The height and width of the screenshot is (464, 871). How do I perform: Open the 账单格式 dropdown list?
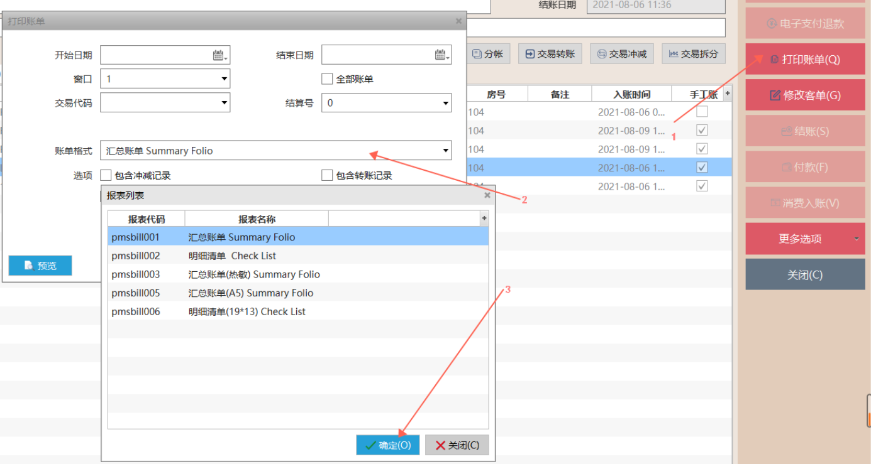445,151
